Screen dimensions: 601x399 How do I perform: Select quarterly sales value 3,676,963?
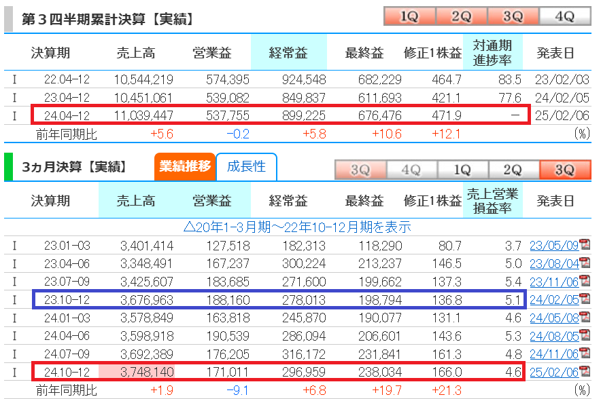tap(147, 300)
